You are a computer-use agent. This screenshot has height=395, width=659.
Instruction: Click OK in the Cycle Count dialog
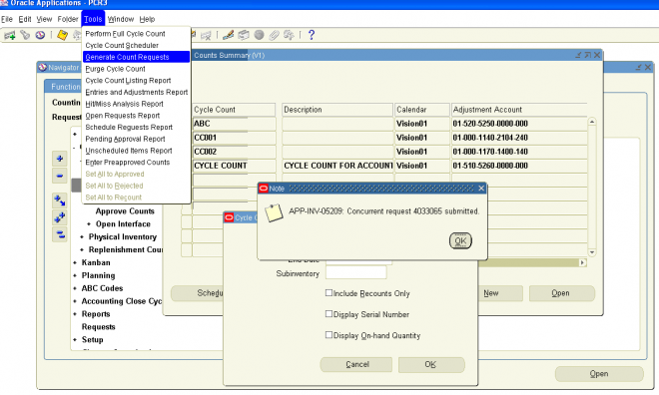pos(430,364)
